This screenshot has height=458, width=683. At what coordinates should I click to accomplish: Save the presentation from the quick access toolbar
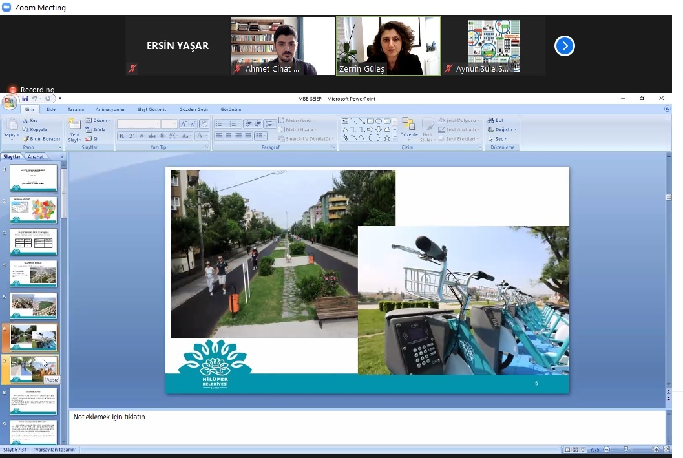(x=25, y=99)
